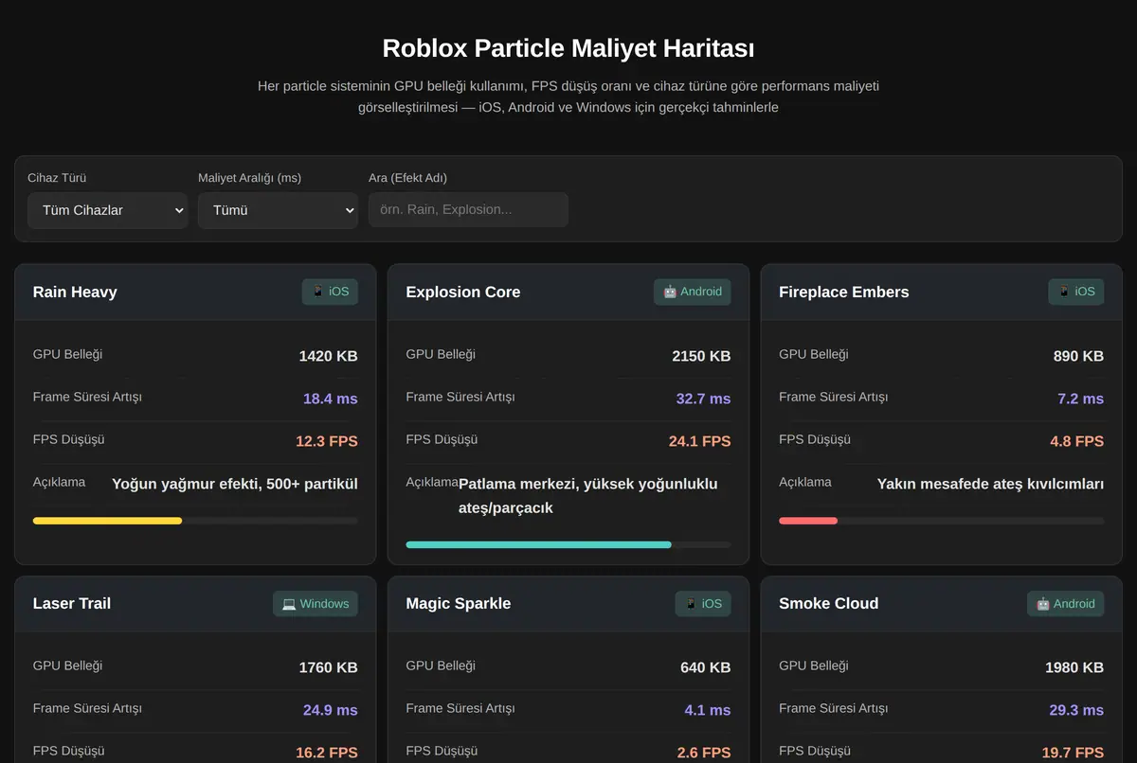This screenshot has width=1137, height=763.
Task: Click the 890 KB GPU memory value
Action: point(1078,356)
